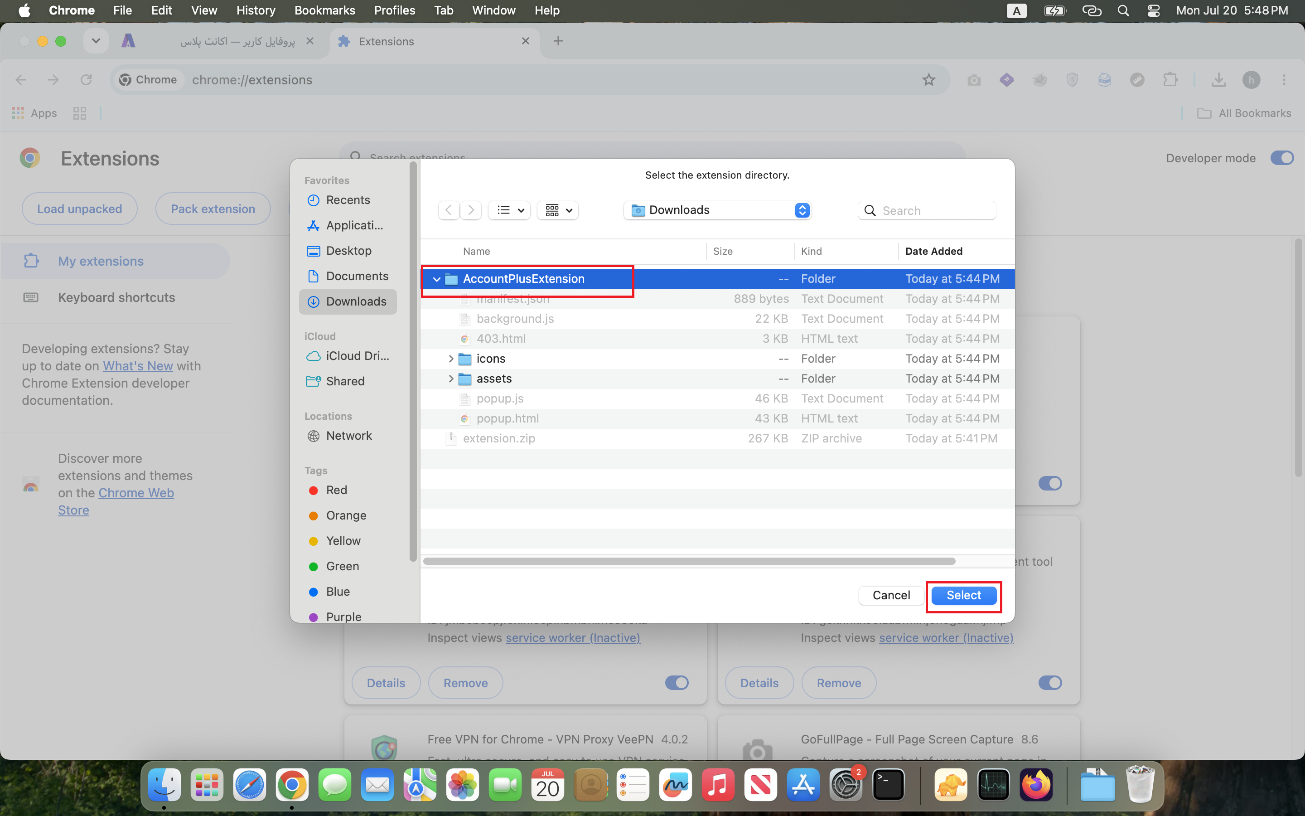The image size is (1305, 816).
Task: Bookmark this page with the star icon
Action: point(928,80)
